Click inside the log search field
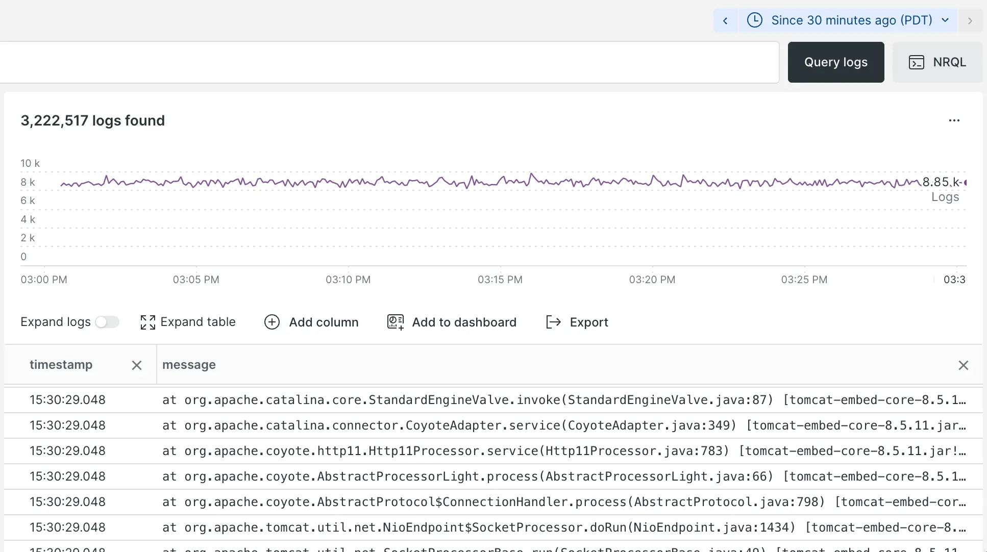 [388, 62]
